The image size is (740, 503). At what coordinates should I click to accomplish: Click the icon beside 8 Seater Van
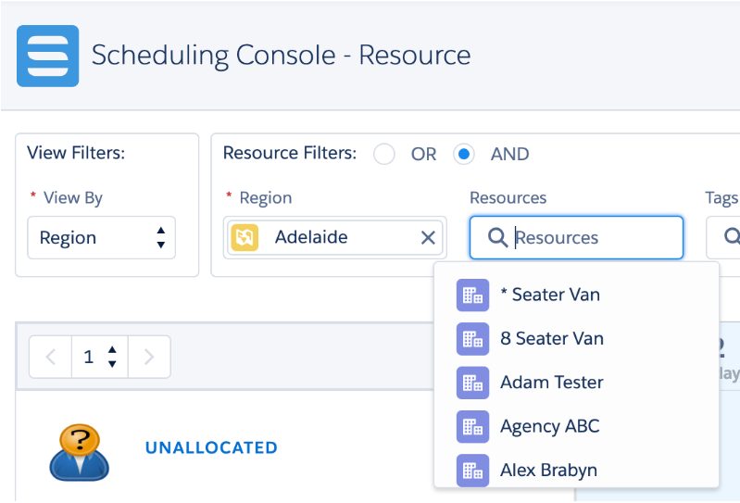click(472, 339)
